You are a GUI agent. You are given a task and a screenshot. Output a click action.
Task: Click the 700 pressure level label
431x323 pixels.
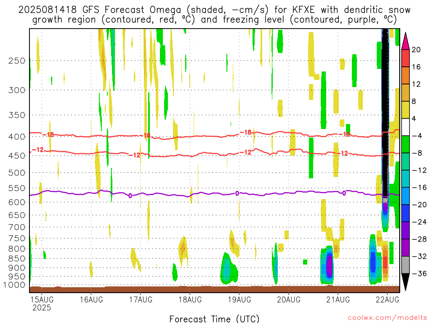17,227
